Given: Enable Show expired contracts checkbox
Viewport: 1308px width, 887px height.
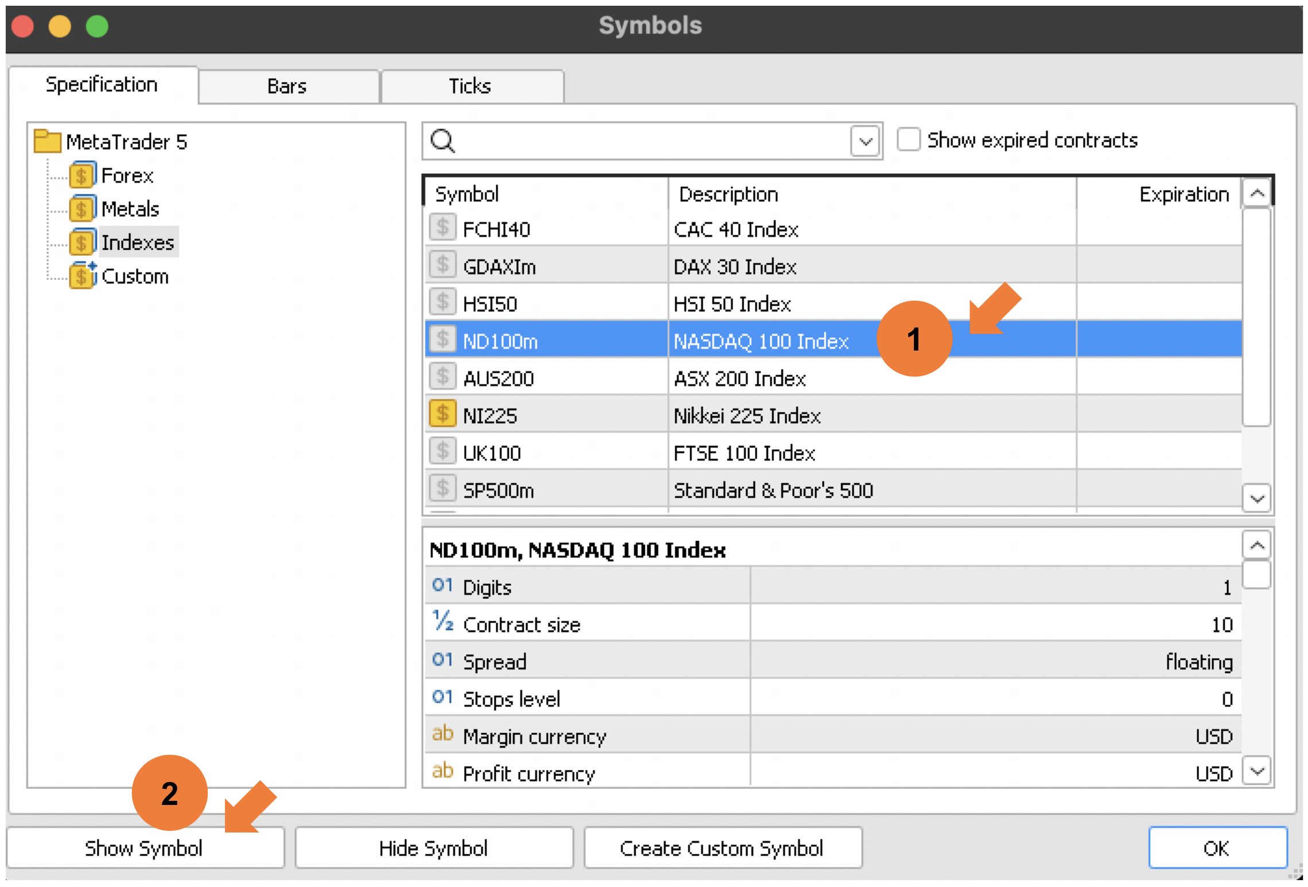Looking at the screenshot, I should [908, 140].
